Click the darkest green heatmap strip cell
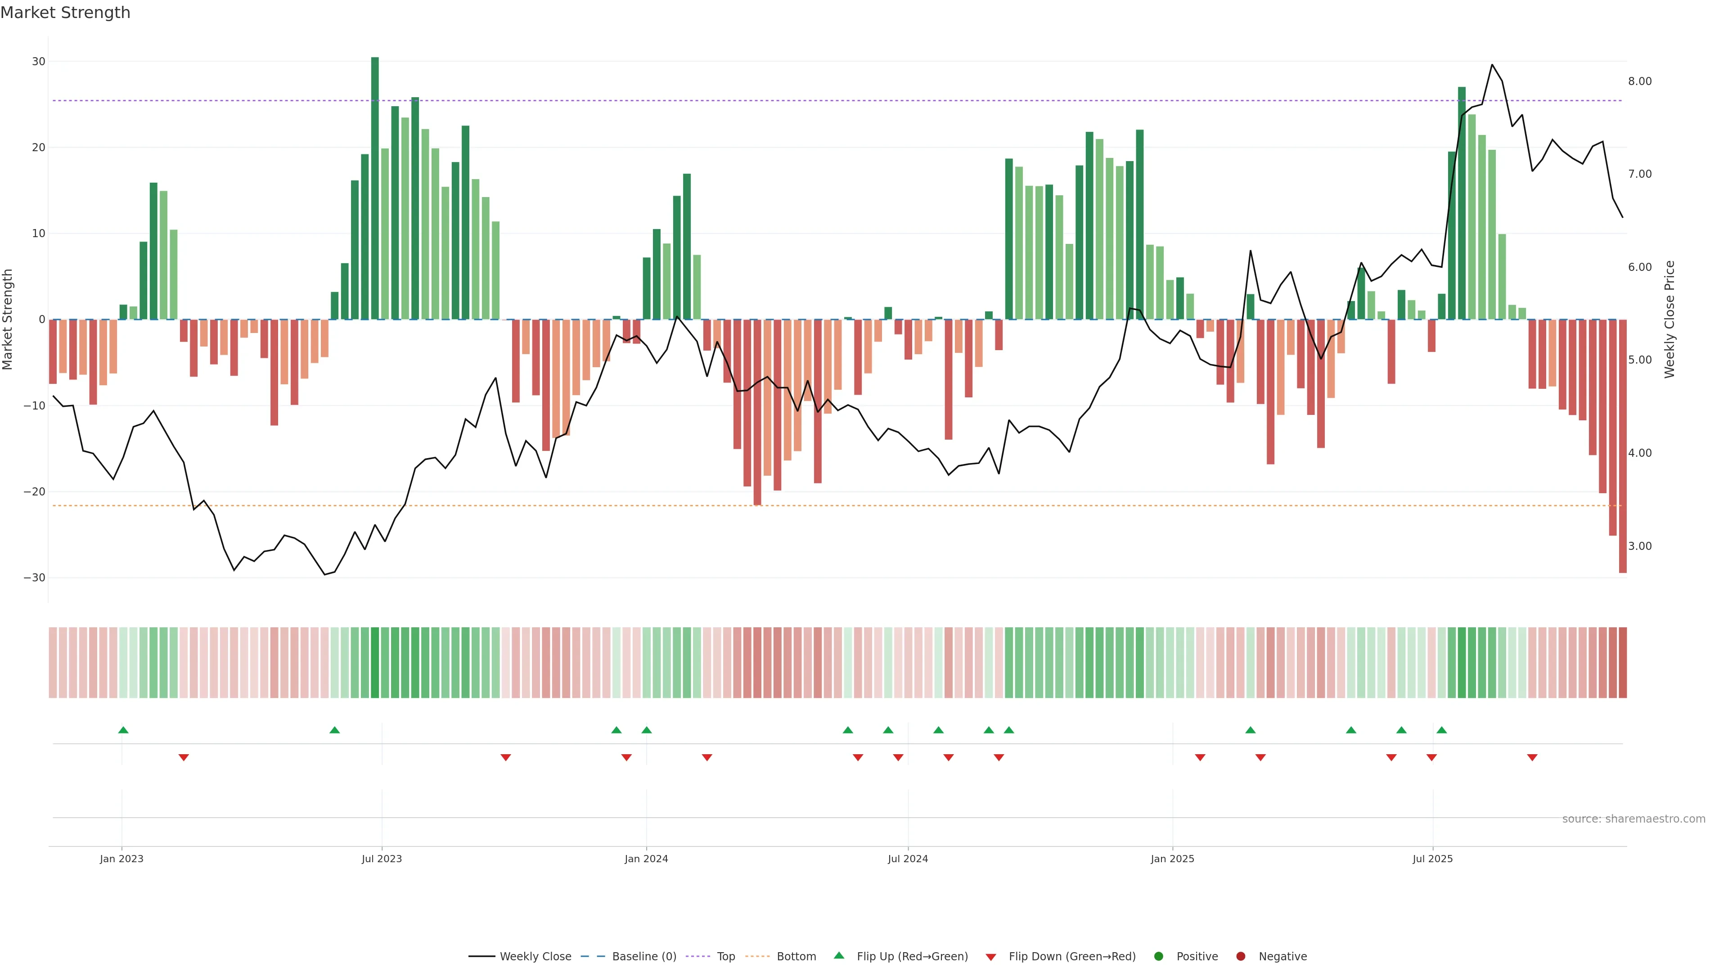 click(x=375, y=662)
